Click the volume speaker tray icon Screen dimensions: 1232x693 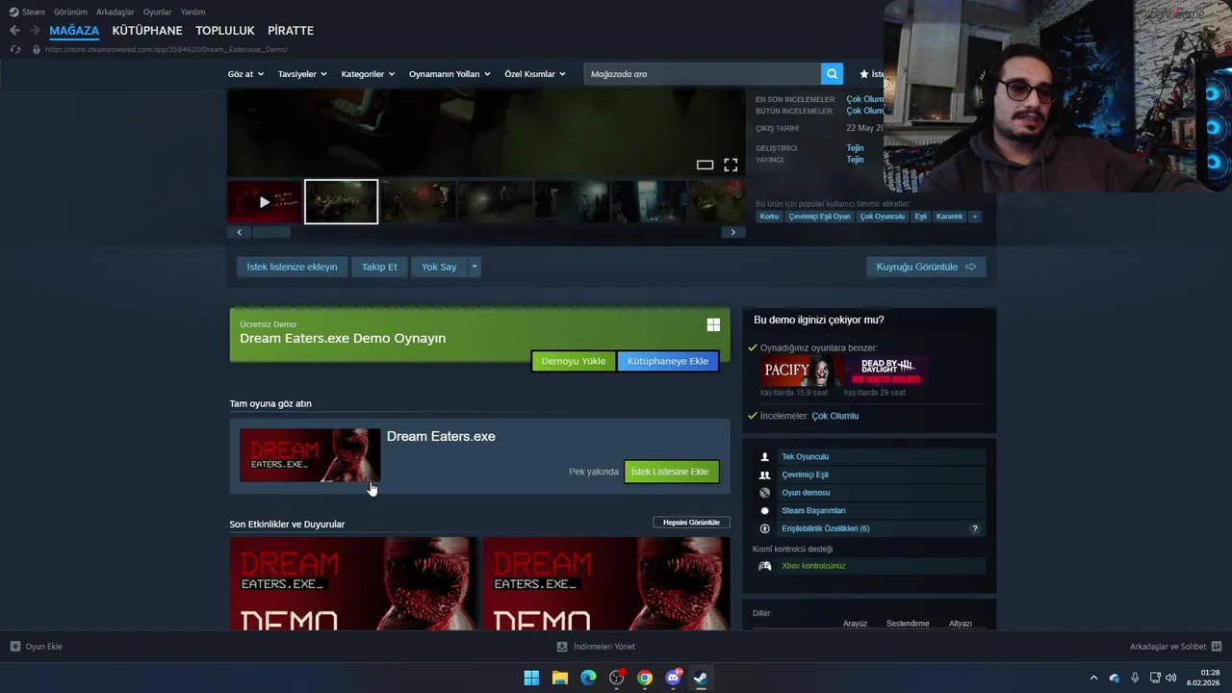(1171, 678)
